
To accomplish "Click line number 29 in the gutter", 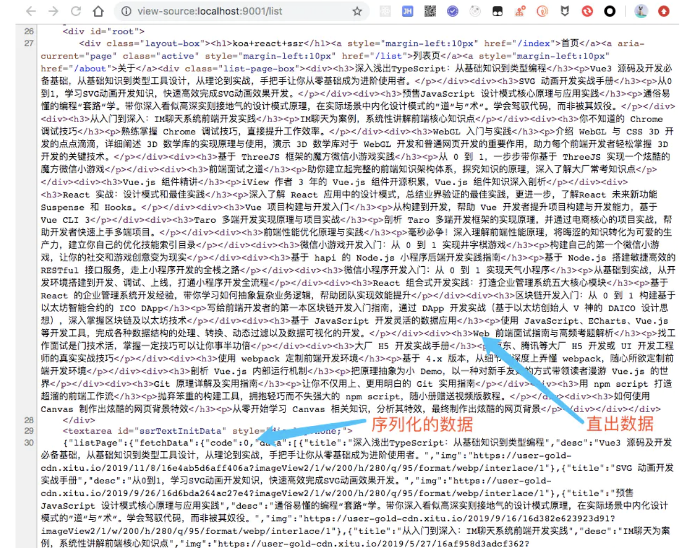I will pyautogui.click(x=29, y=430).
